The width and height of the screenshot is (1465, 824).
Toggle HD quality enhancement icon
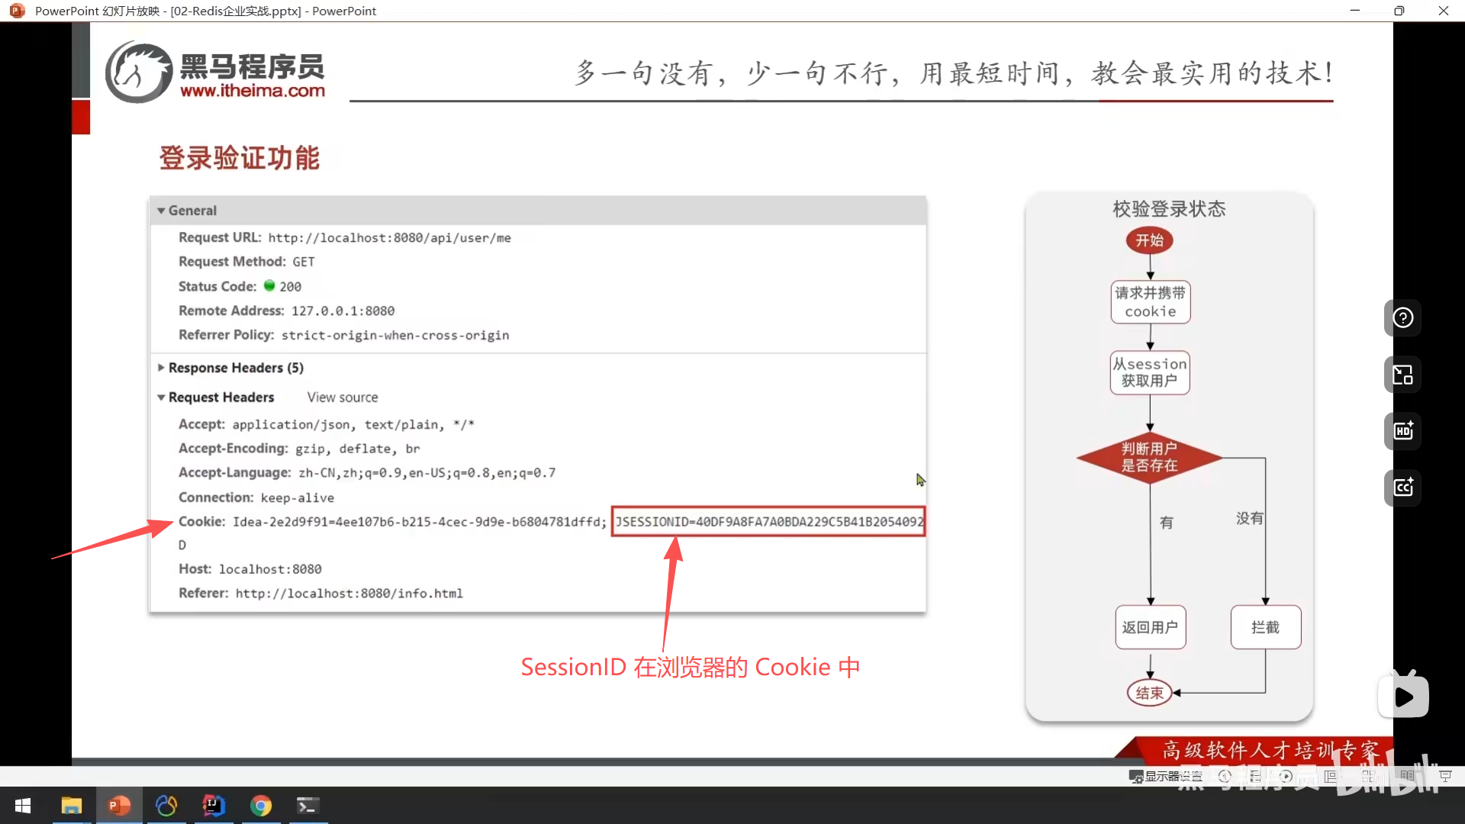(x=1402, y=431)
